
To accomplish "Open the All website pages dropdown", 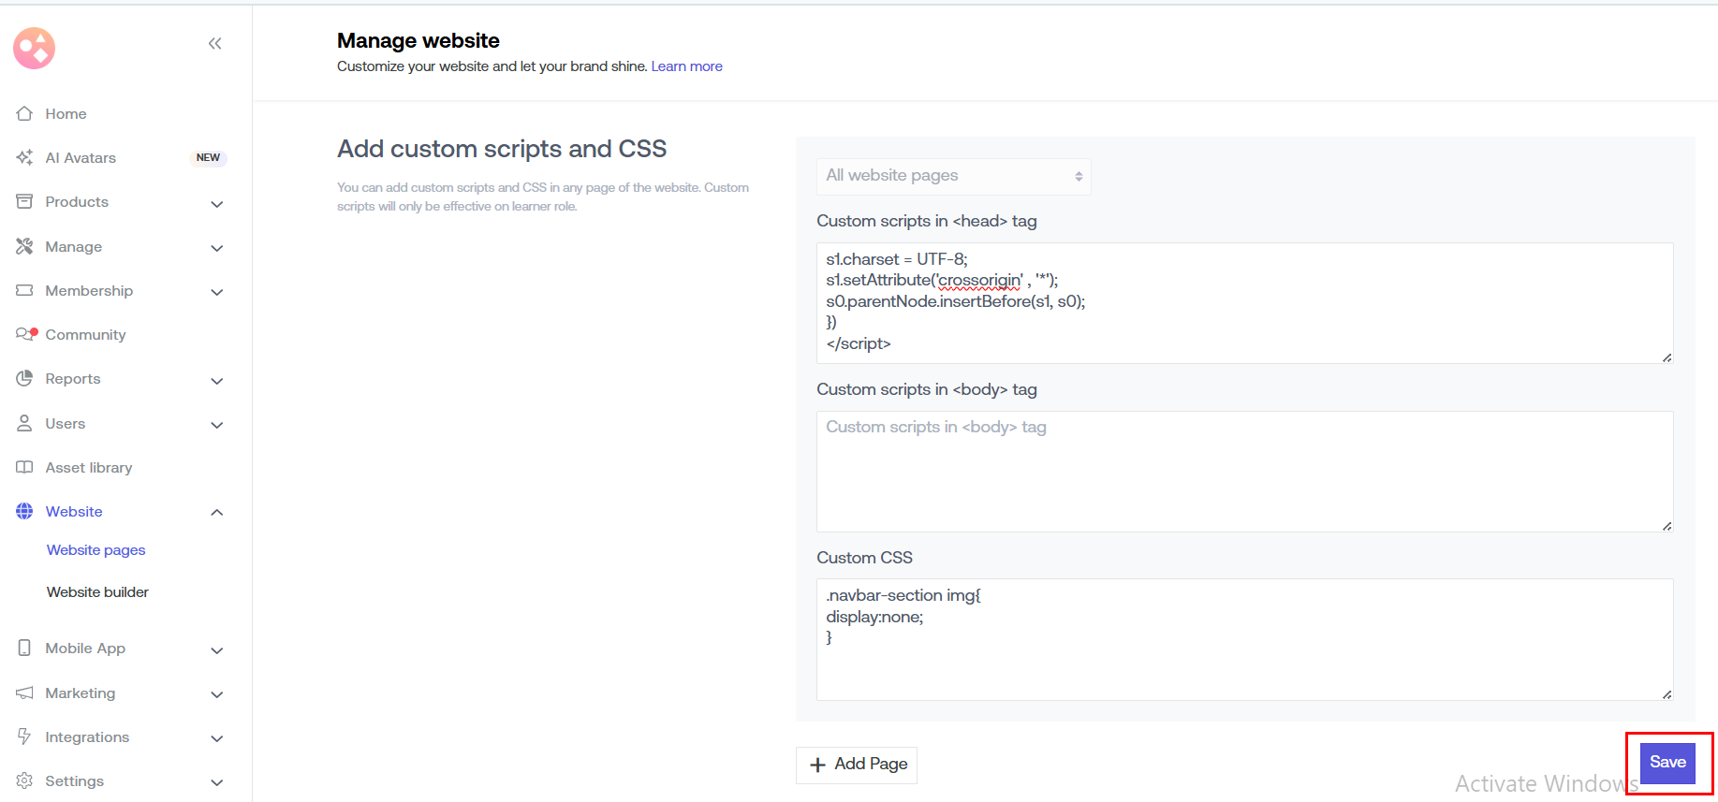I will 953,176.
